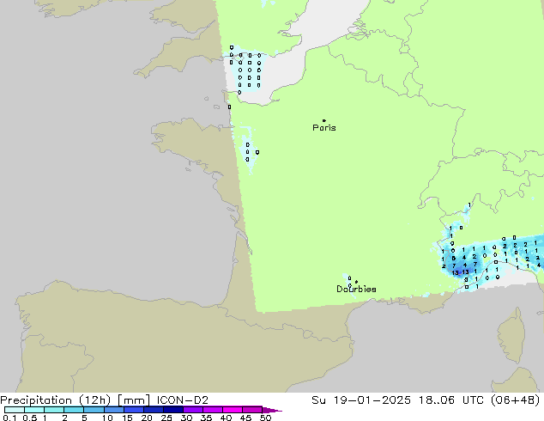Select the 10–15 mm legend swatch
Image resolution: width=544 pixels, height=421 pixels.
(x=113, y=410)
